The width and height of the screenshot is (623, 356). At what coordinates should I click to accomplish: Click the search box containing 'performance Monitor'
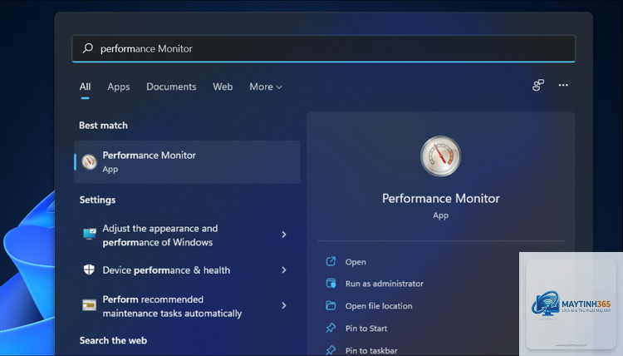323,48
